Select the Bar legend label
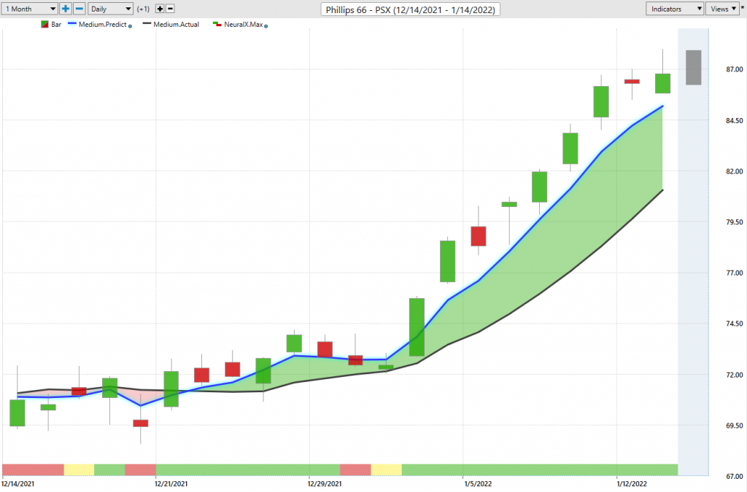Screen dimensions: 747x492 pos(56,24)
